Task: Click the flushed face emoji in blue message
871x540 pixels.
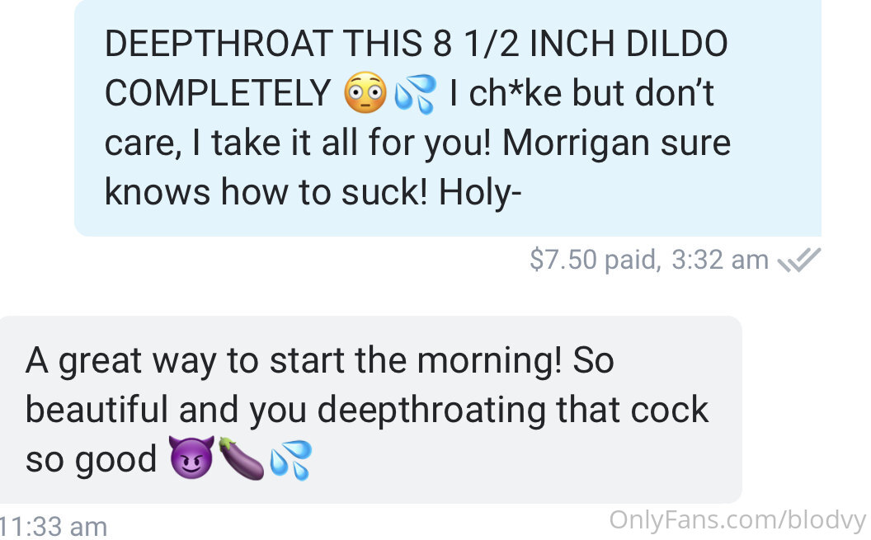Action: click(365, 92)
